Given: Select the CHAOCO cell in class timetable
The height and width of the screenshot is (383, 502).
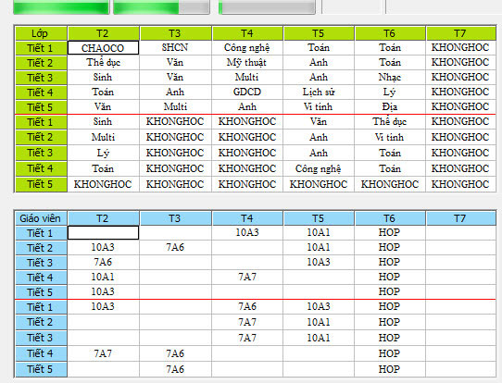Looking at the screenshot, I should tap(103, 47).
